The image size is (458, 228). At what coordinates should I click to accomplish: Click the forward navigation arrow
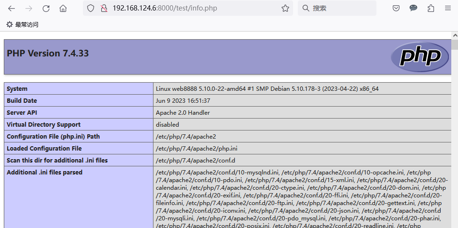tap(29, 9)
